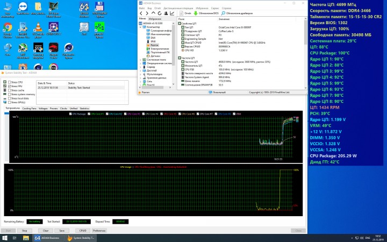Switch to AIDA64 Business taskbar button
The height and width of the screenshot is (242, 387).
click(48, 238)
